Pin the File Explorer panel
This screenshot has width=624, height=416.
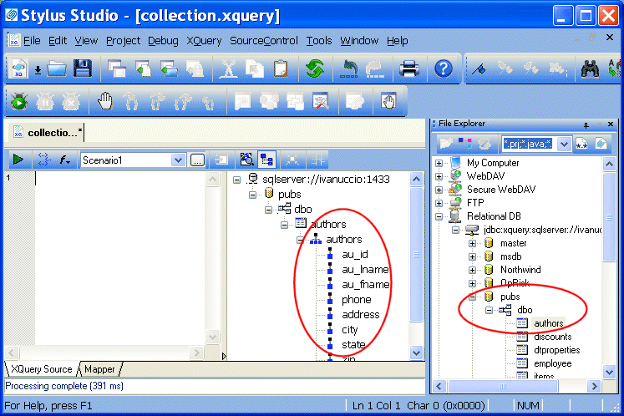click(x=586, y=124)
